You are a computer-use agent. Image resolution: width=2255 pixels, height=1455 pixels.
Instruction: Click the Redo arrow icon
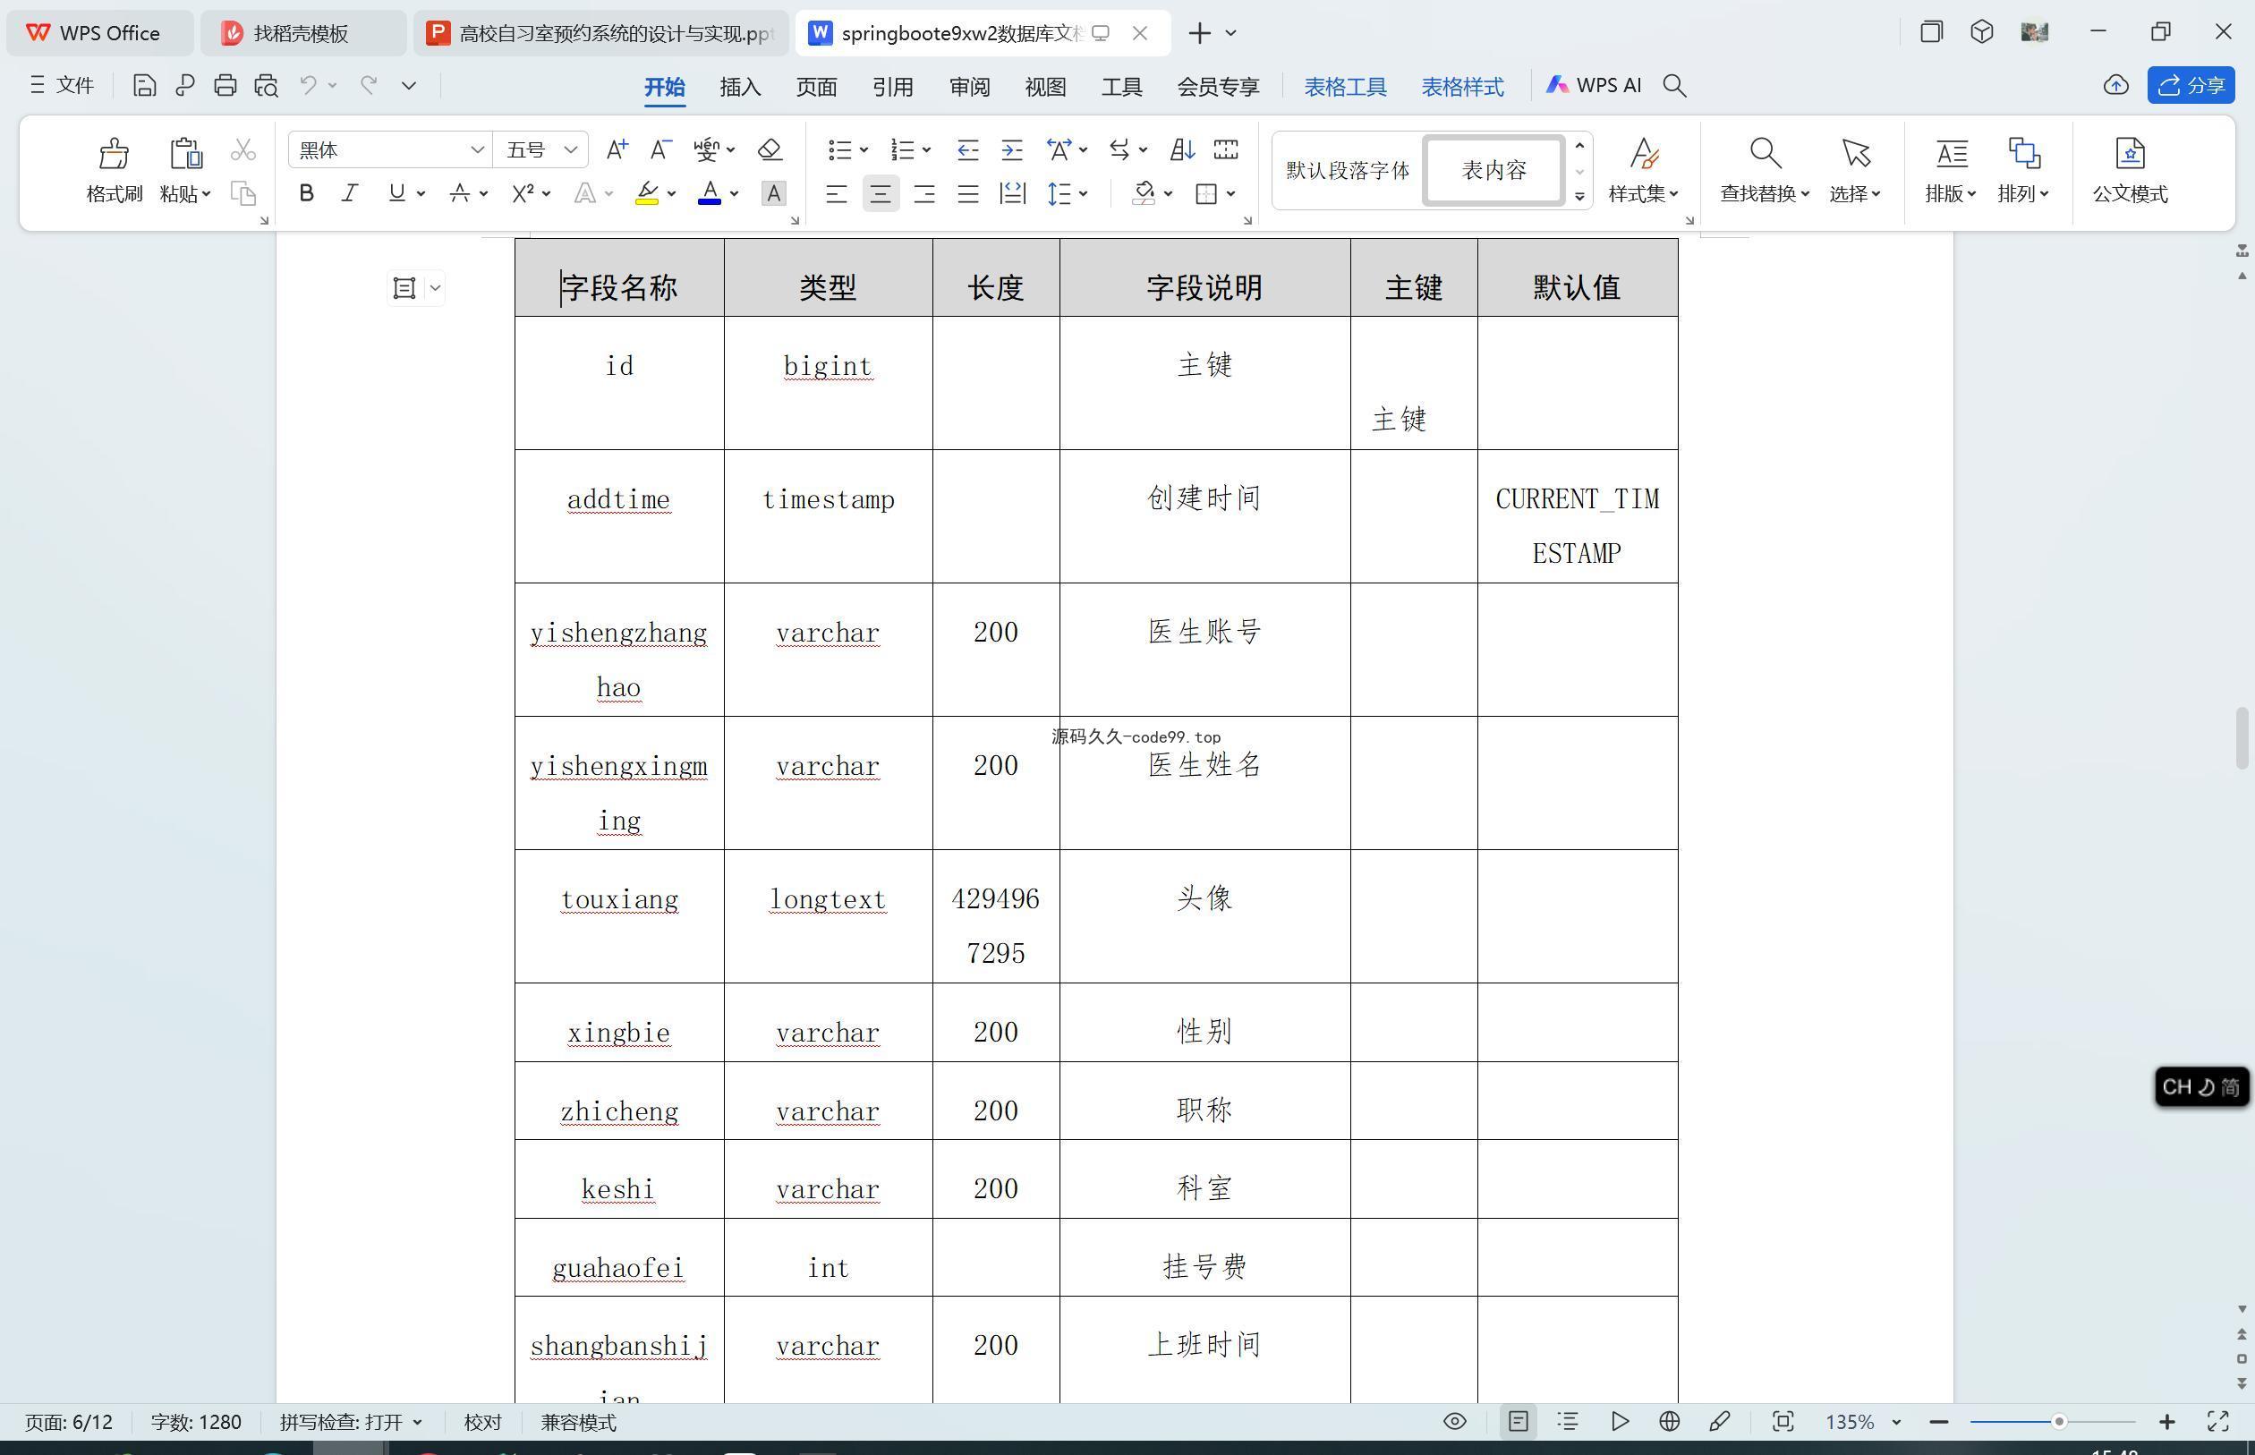click(369, 86)
